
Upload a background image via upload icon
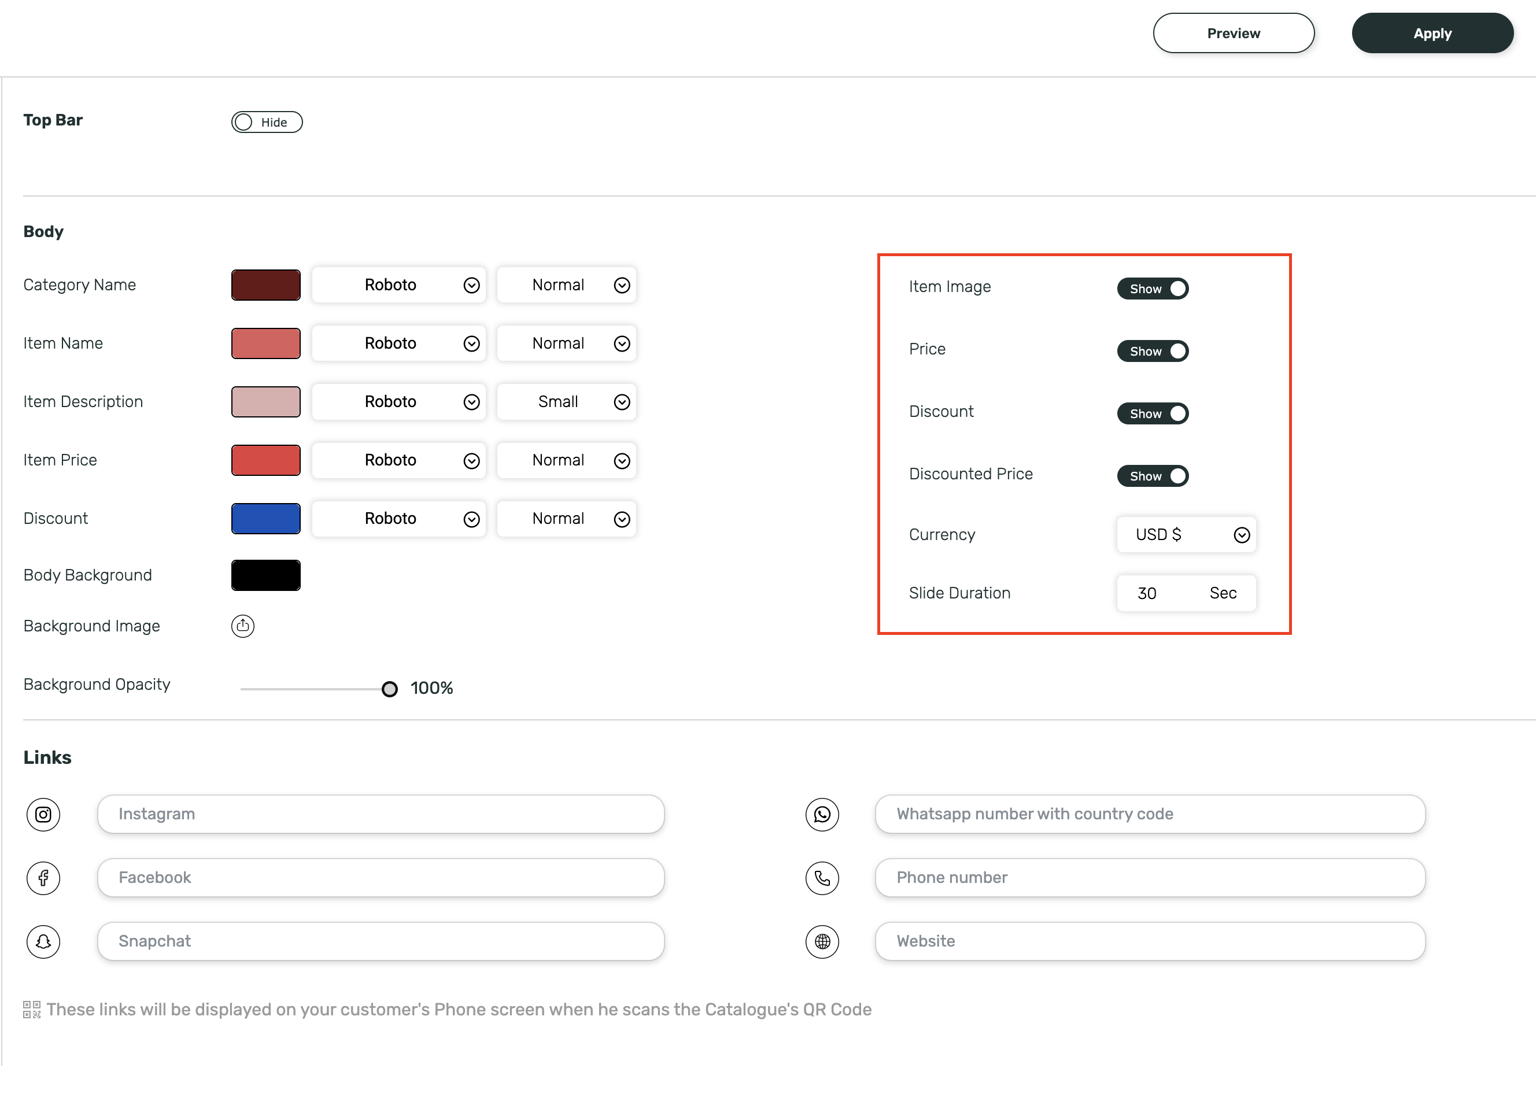pos(242,626)
